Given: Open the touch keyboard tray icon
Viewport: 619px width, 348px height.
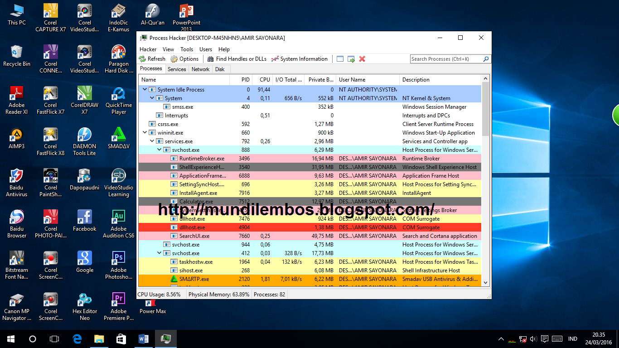Looking at the screenshot, I should 557,339.
